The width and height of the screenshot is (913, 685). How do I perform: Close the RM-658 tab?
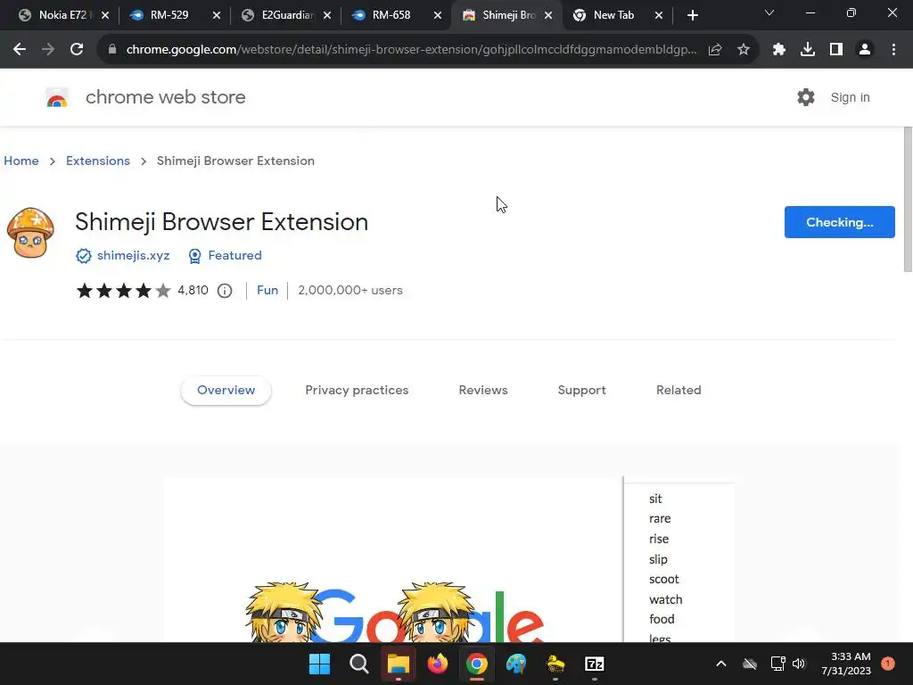point(437,15)
